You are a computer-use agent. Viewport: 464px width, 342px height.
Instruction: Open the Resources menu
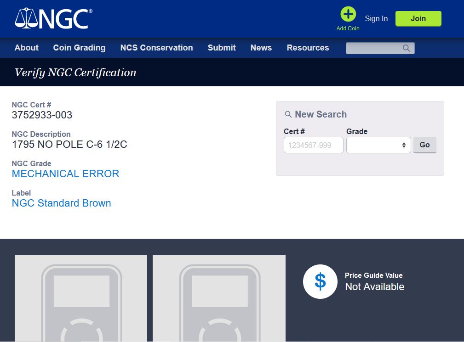308,48
